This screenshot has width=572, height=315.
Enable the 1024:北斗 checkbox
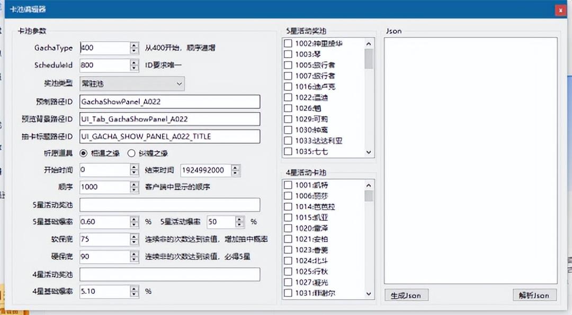(288, 261)
